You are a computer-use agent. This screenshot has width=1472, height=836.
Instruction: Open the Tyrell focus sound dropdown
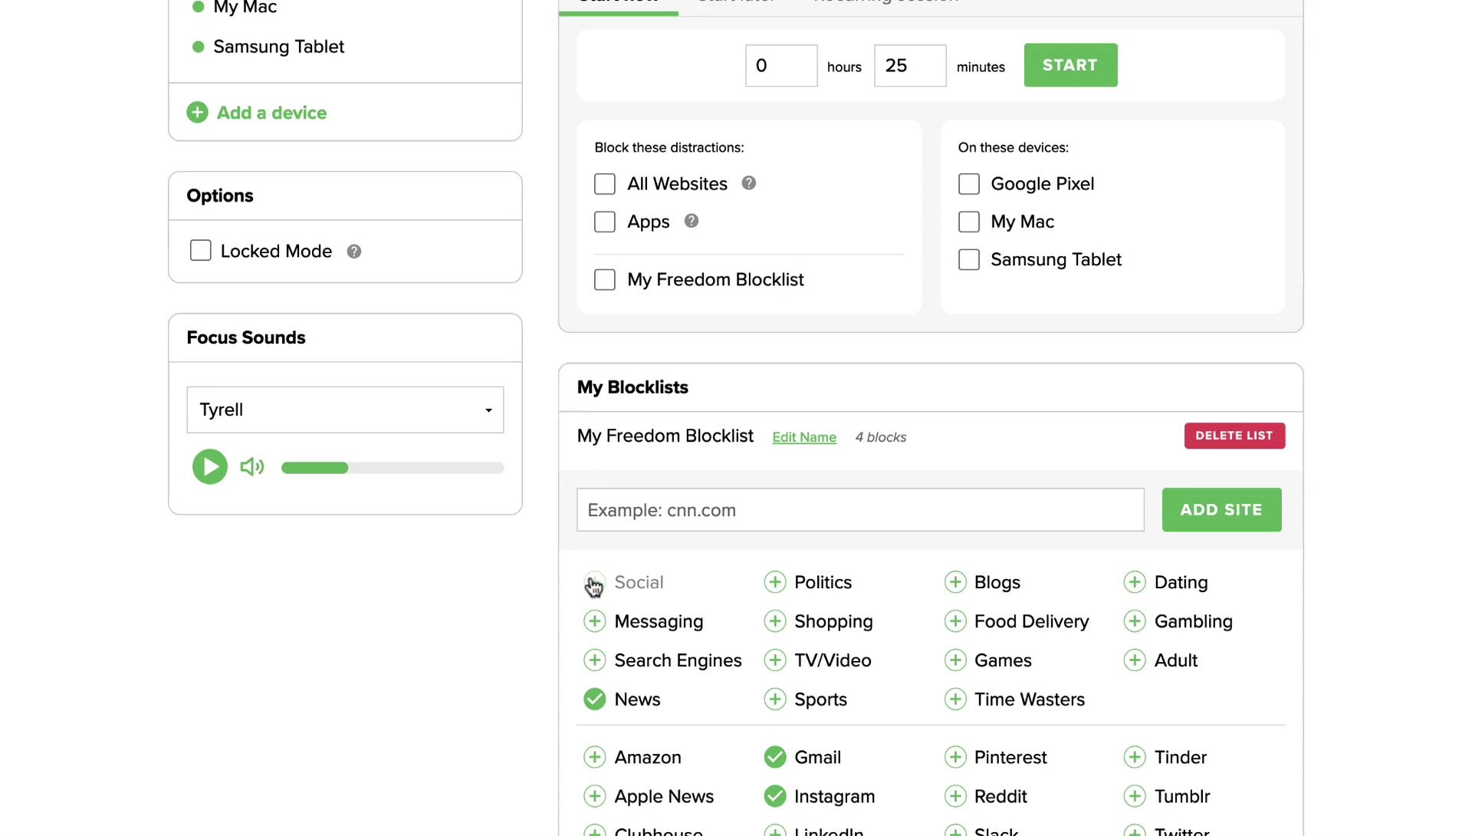tap(345, 410)
